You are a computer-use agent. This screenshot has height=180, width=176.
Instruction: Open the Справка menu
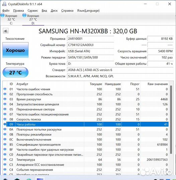click(67, 11)
